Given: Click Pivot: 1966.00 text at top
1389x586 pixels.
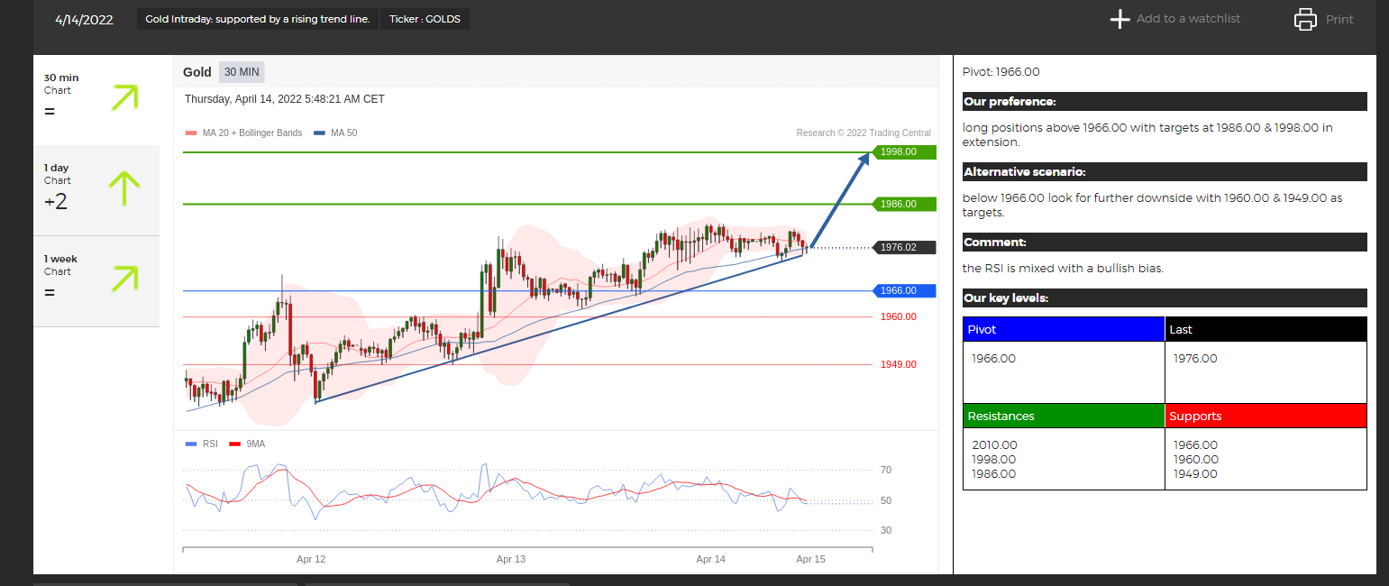Looking at the screenshot, I should pos(1001,72).
